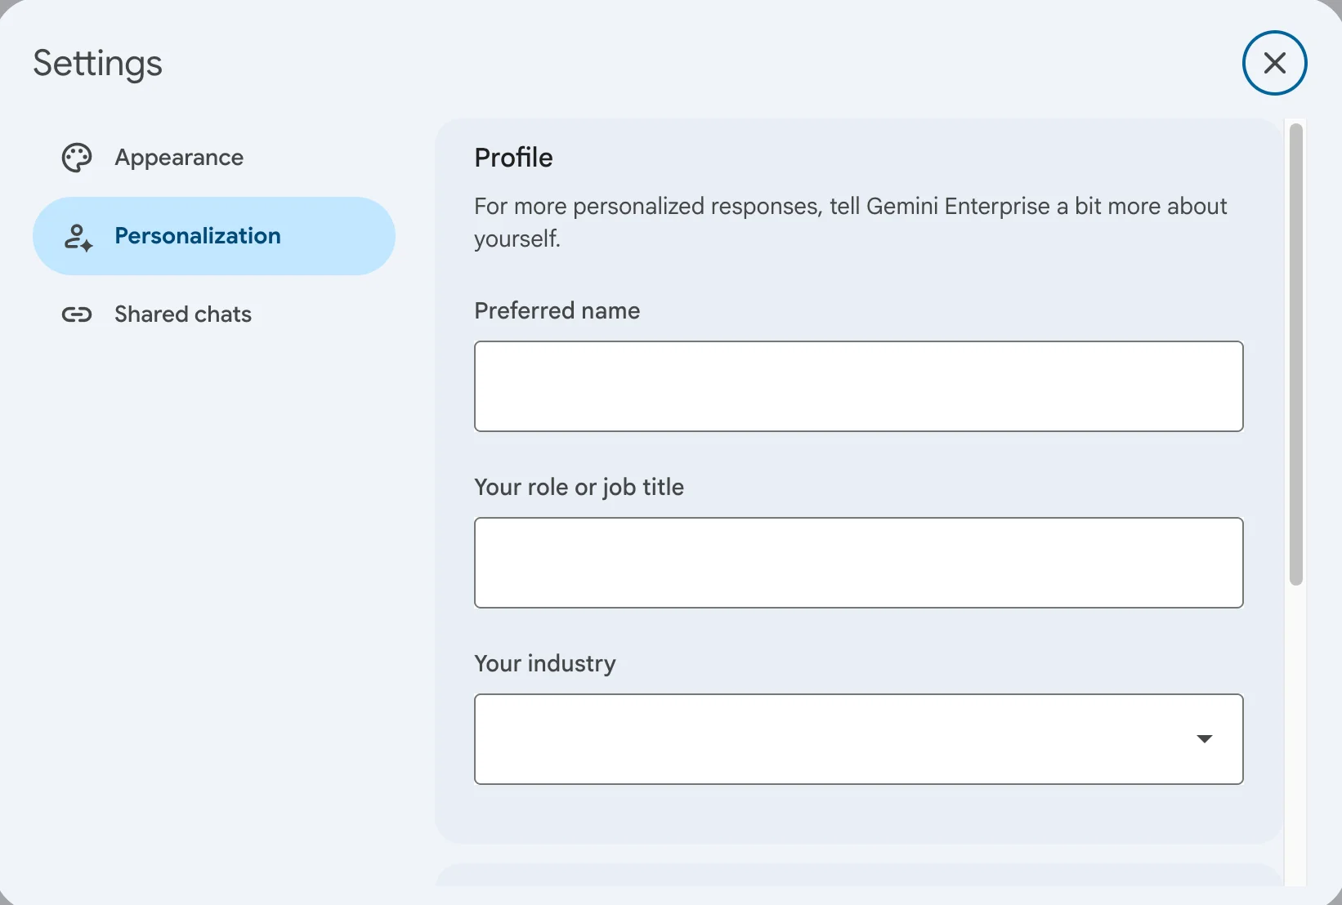Screen dimensions: 1342x905
Task: Focus the Preferred name text field
Action: (859, 386)
